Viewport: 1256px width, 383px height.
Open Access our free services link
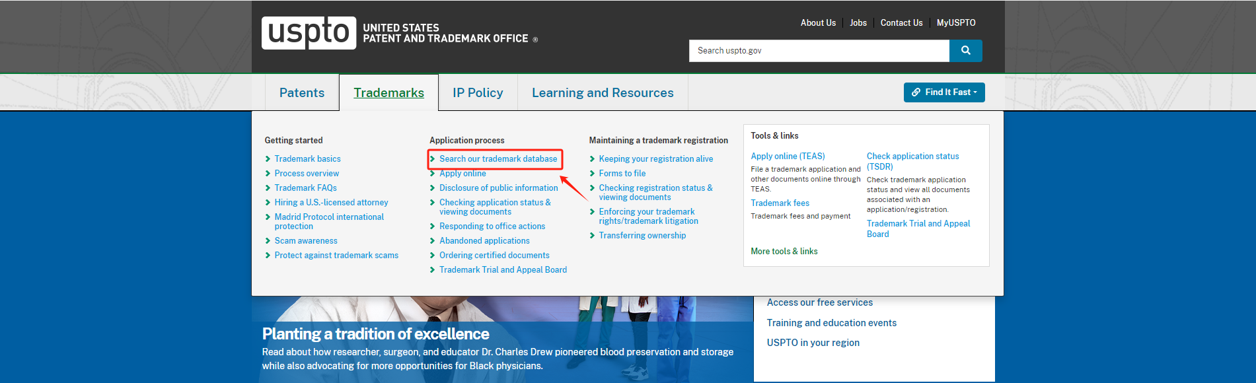click(820, 302)
